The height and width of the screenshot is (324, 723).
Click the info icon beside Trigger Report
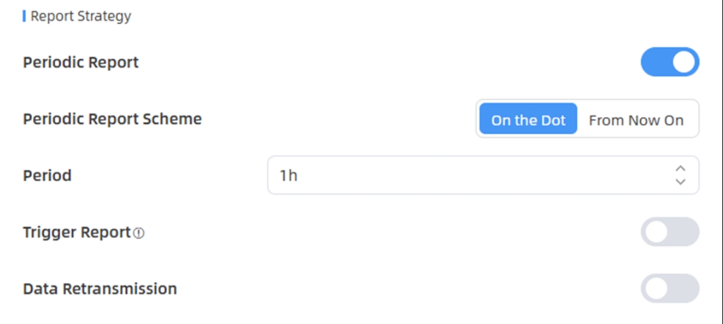140,233
